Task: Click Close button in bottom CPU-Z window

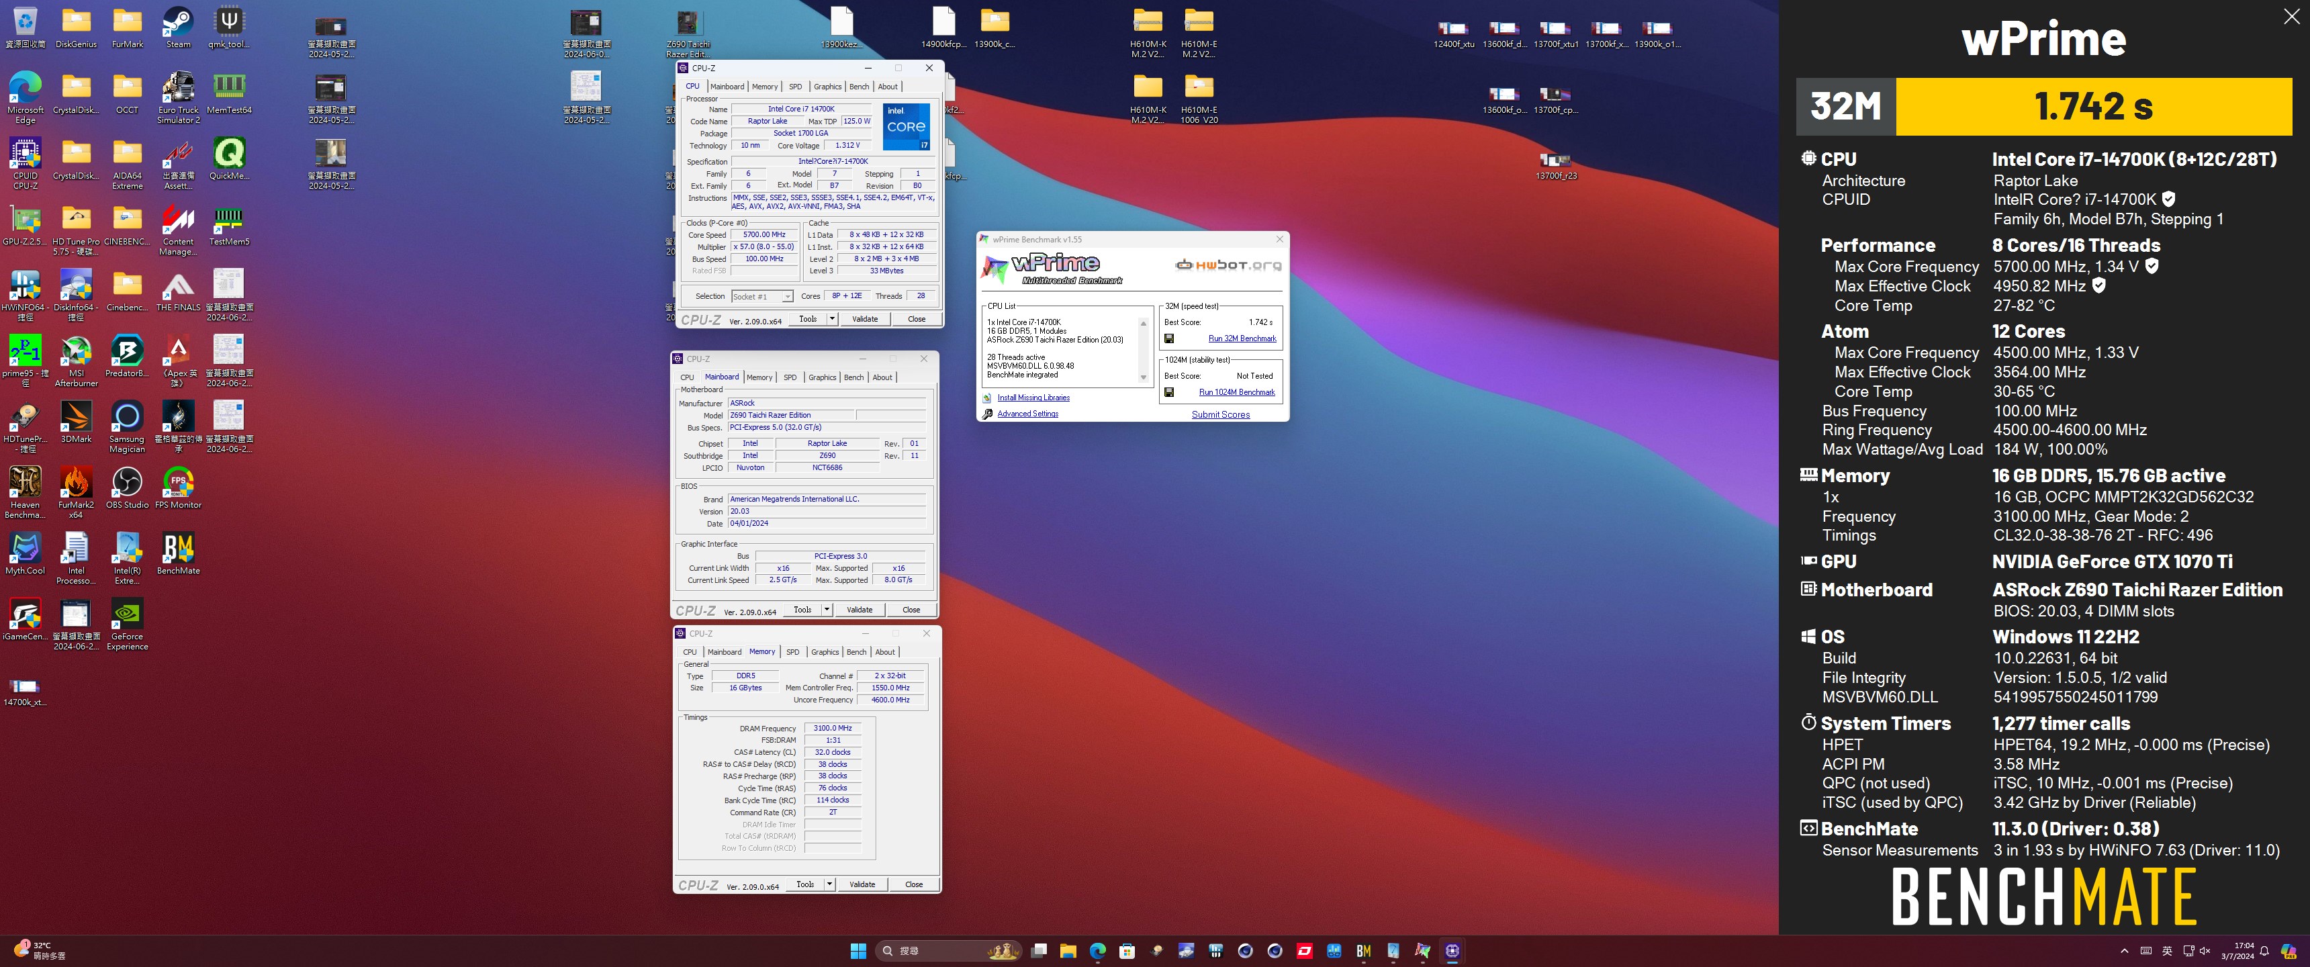Action: pos(914,884)
